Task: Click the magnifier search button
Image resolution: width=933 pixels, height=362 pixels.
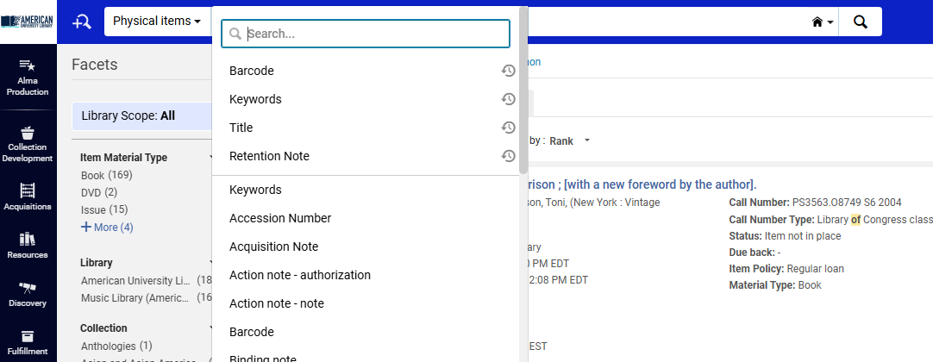Action: click(860, 22)
